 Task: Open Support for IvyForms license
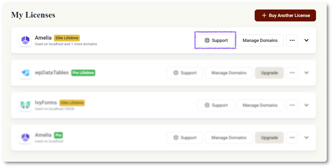tap(216, 105)
